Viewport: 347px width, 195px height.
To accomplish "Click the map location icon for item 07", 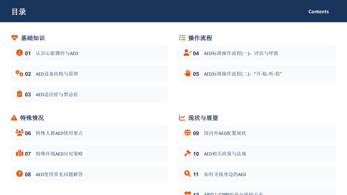I will click(x=20, y=153).
